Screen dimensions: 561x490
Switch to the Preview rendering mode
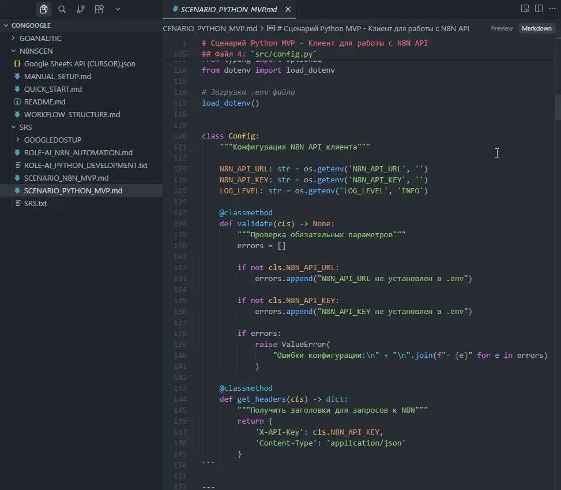coord(501,28)
